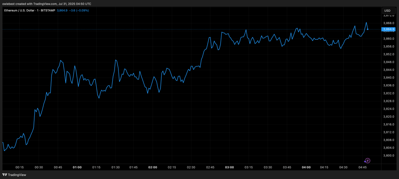The image size is (399, 179).
Task: Select the 01:00 time axis label
Action: tap(77, 167)
